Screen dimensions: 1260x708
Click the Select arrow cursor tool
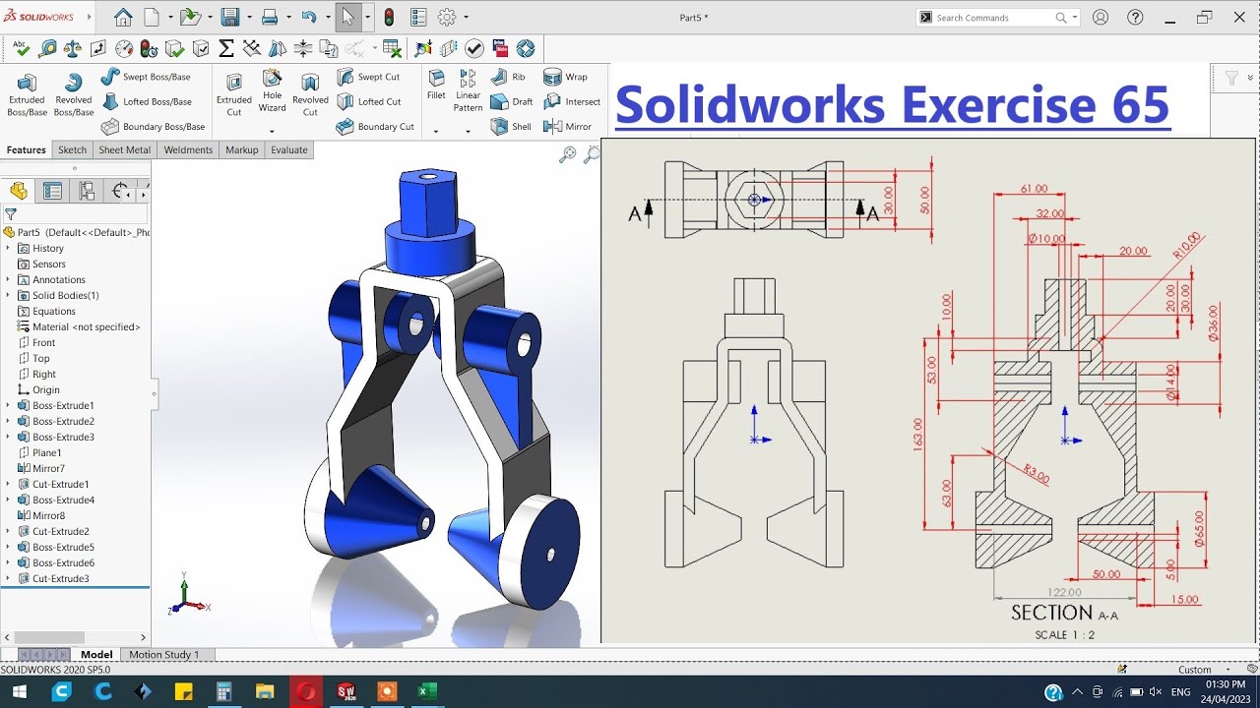point(347,17)
